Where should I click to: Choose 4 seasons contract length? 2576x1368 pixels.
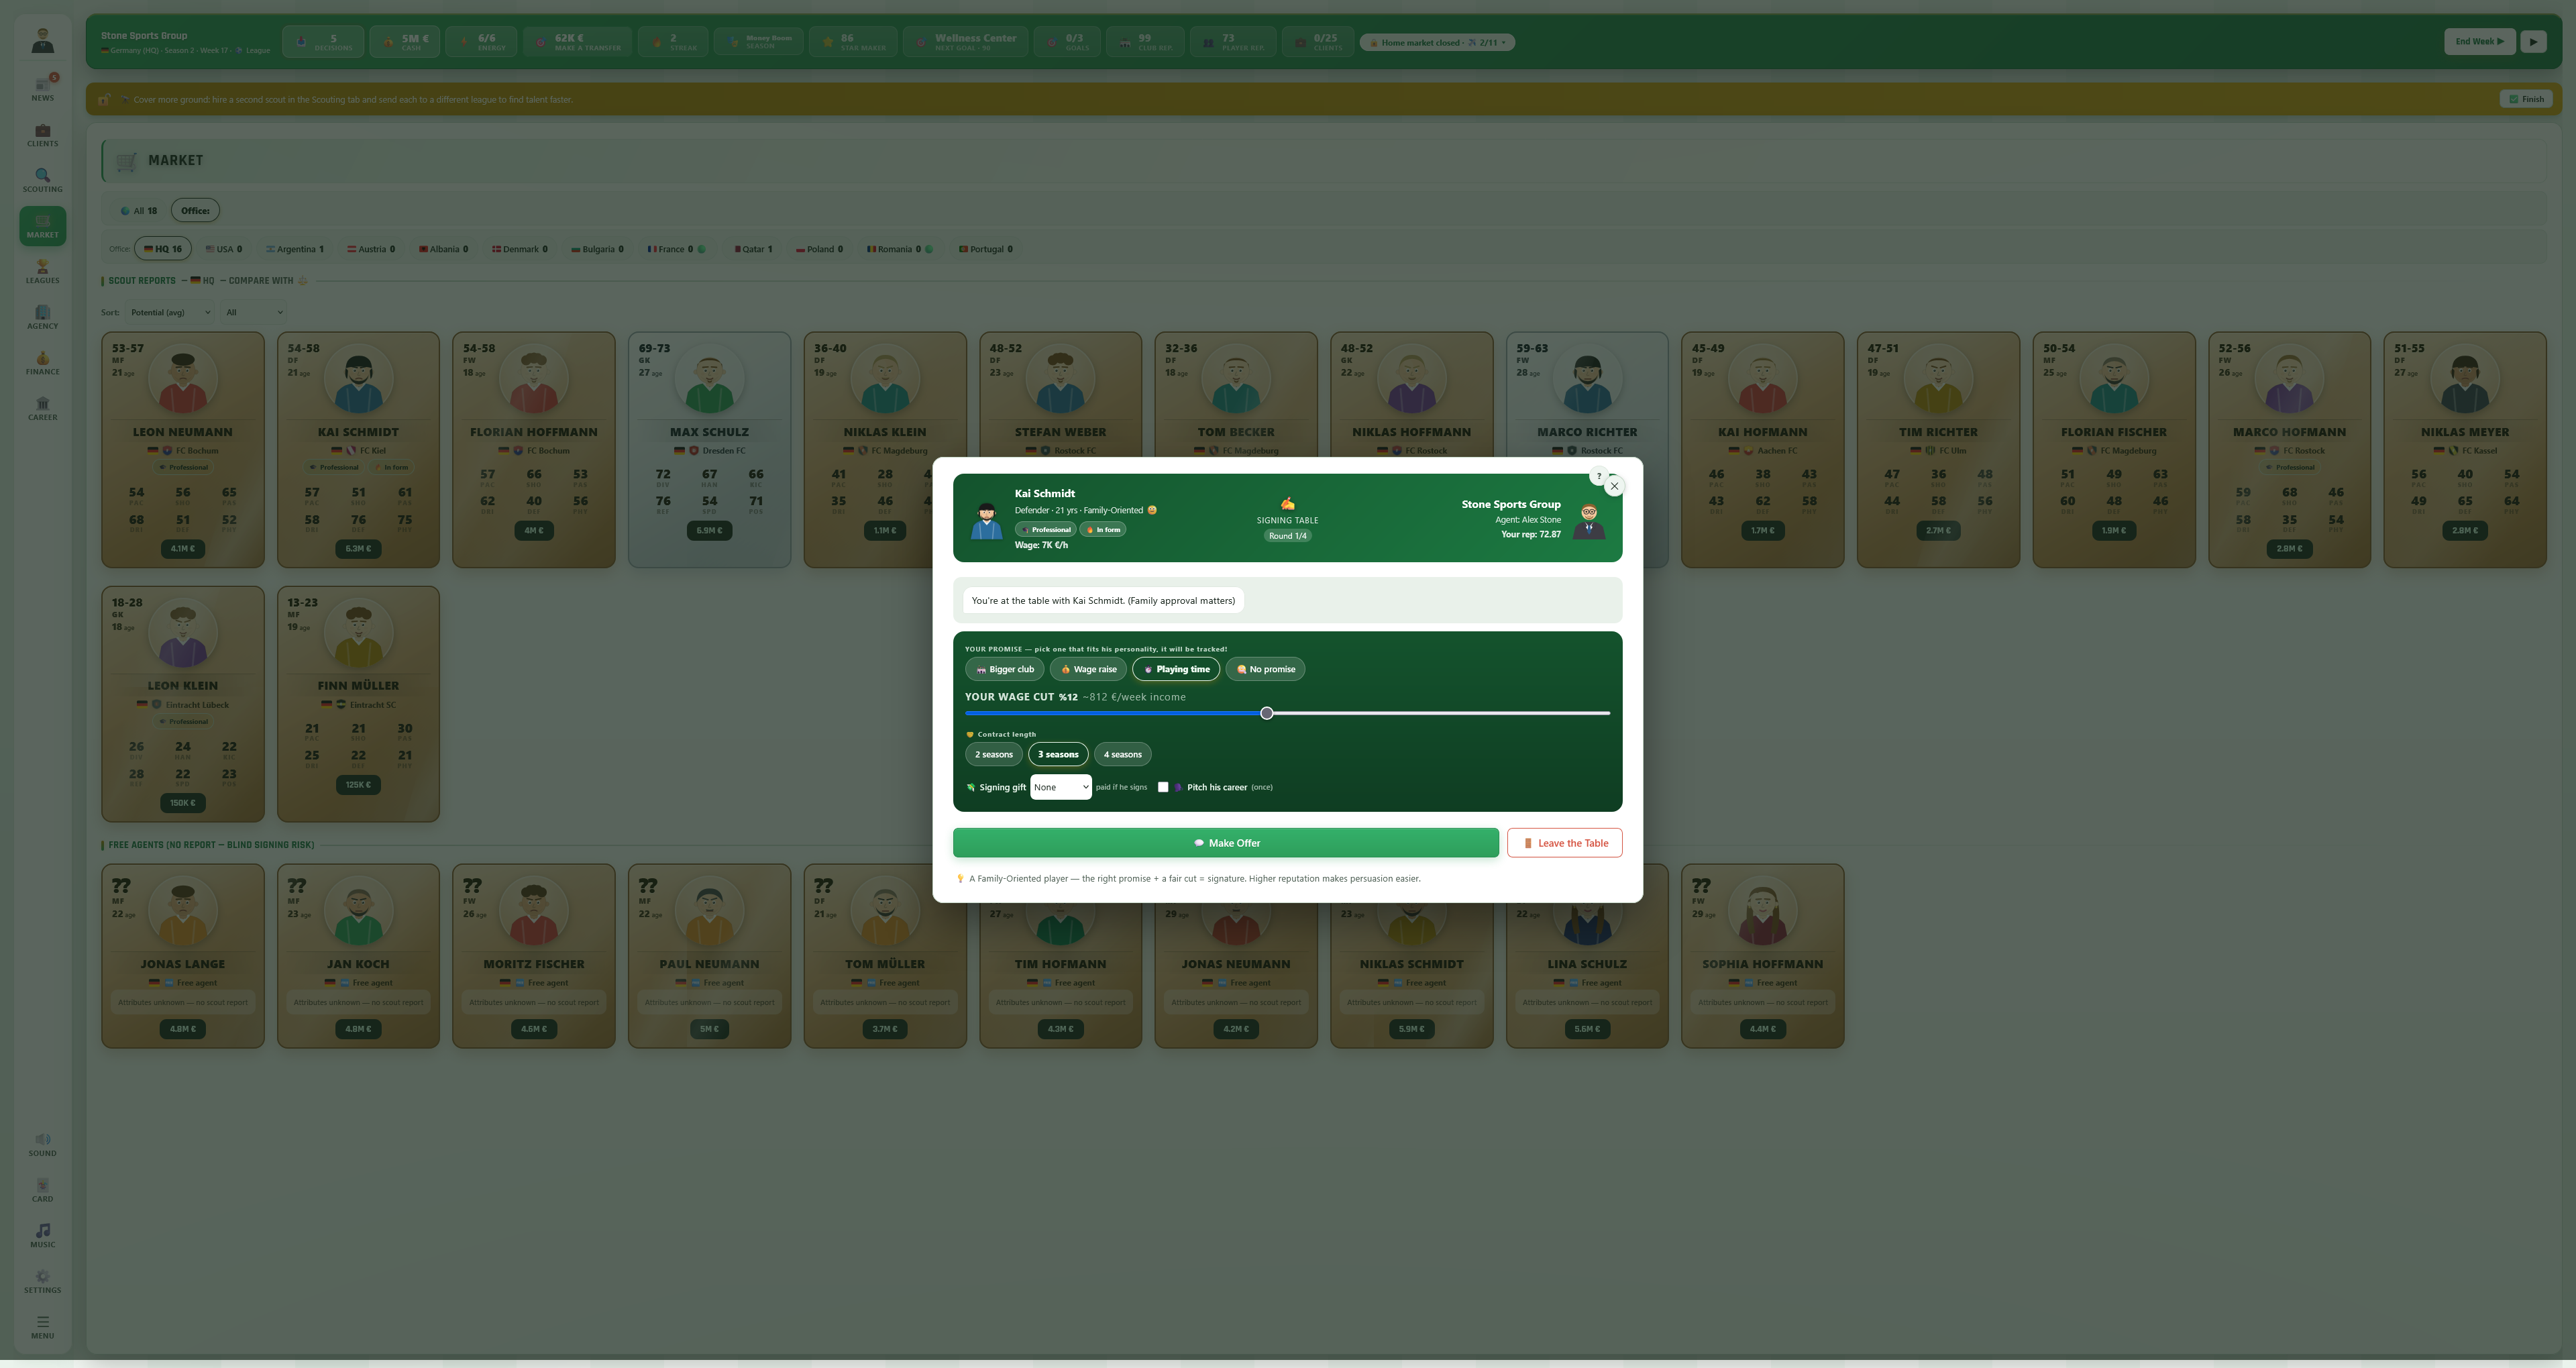1122,754
